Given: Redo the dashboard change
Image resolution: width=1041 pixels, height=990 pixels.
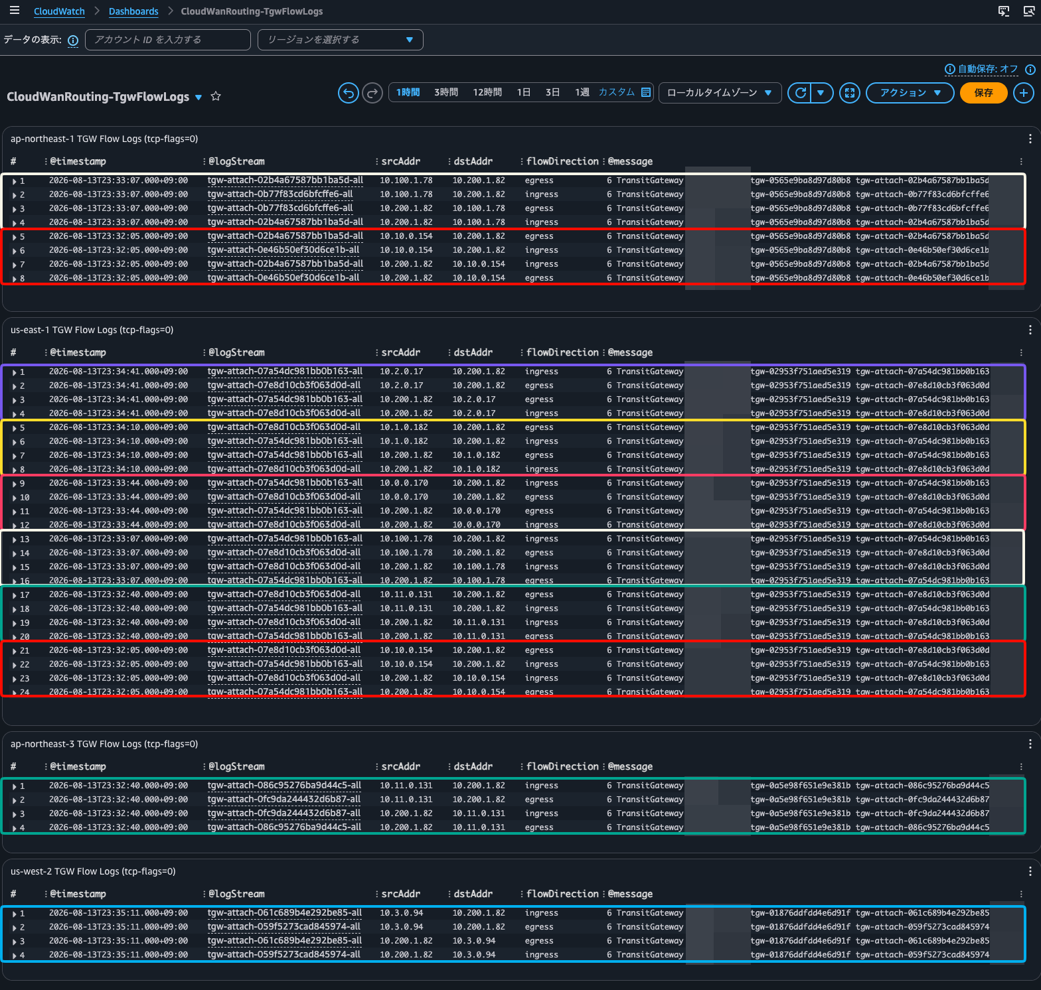Looking at the screenshot, I should tap(373, 93).
